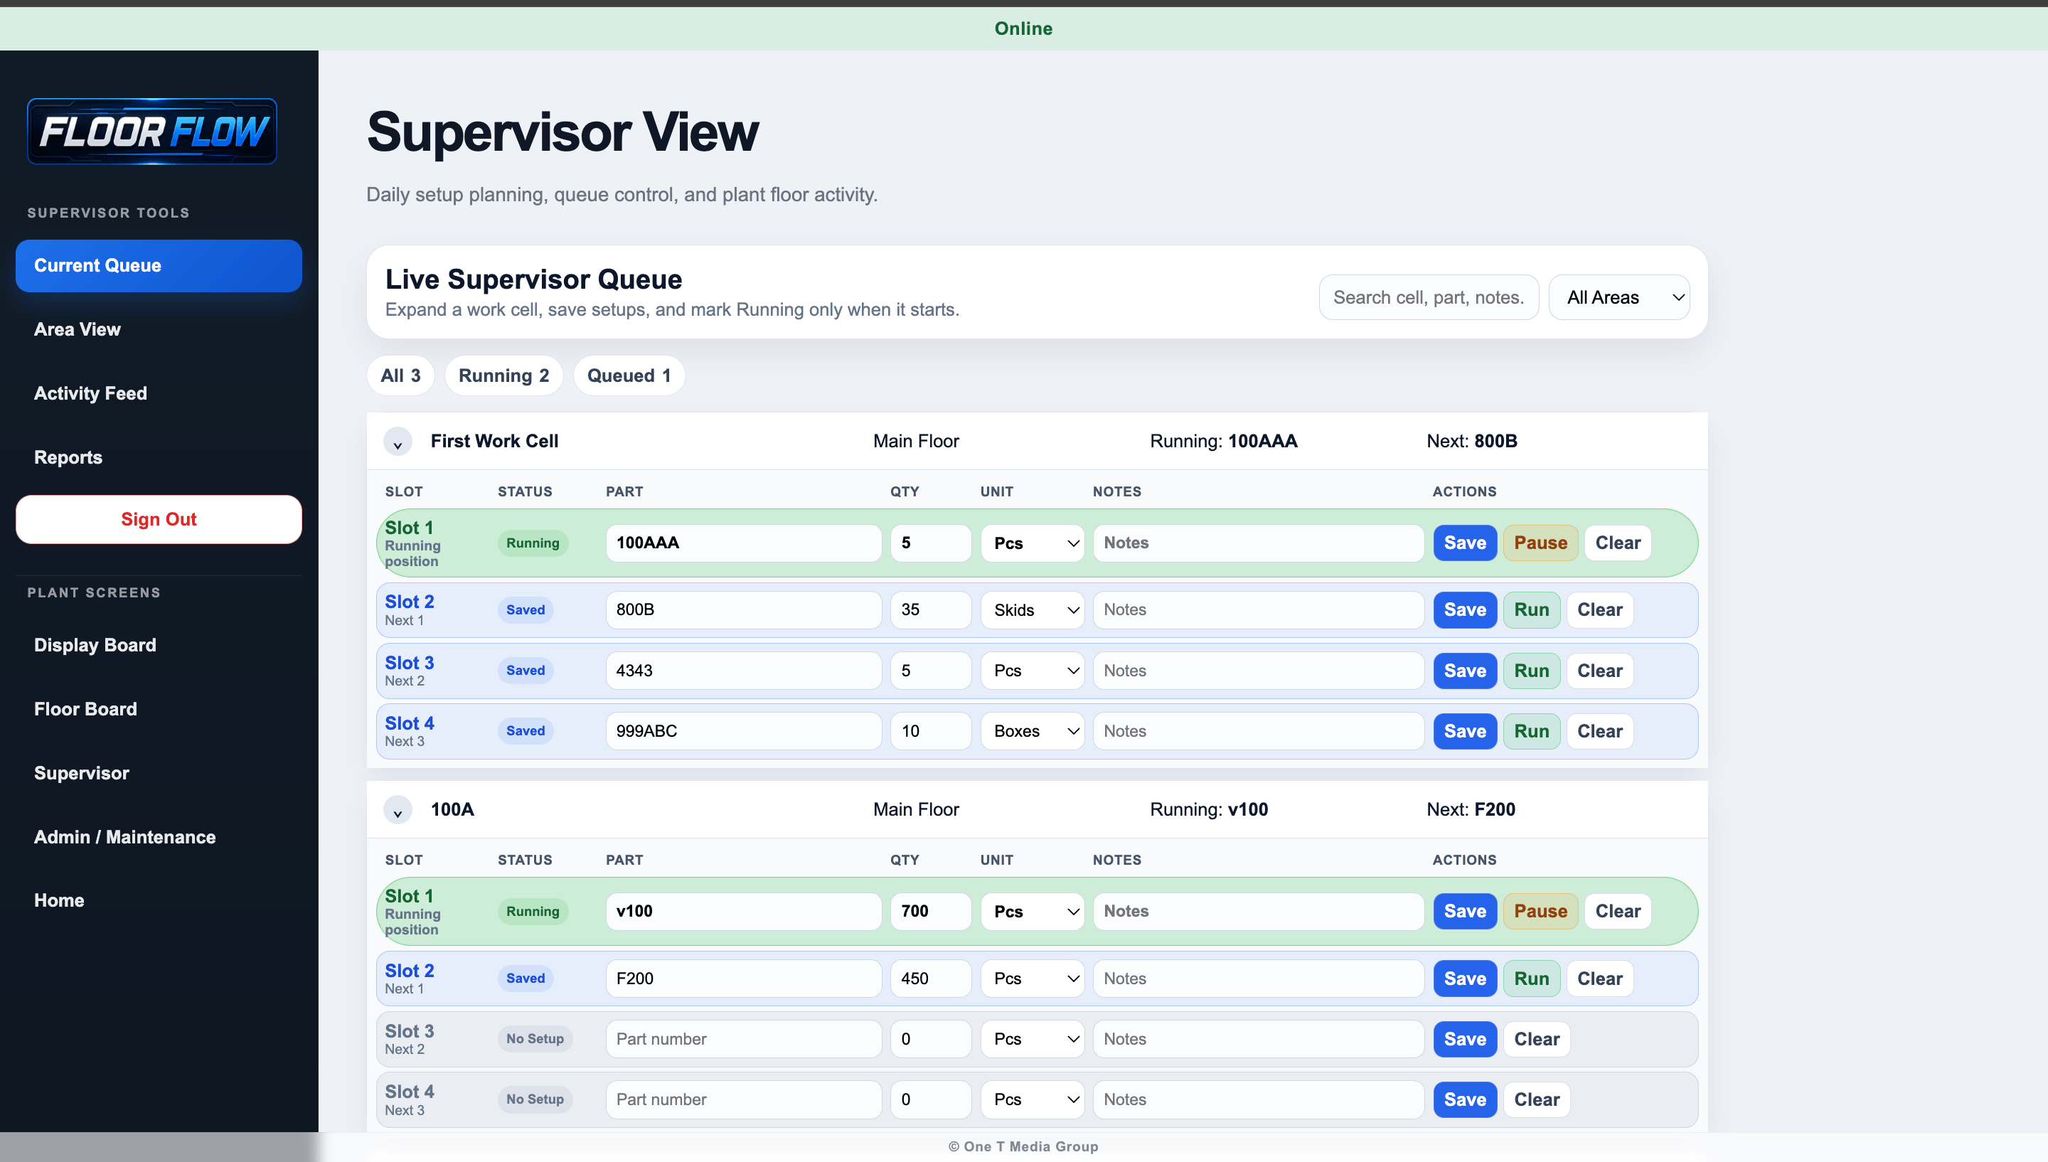The height and width of the screenshot is (1162, 2048).
Task: Edit quantity field showing 700
Action: point(930,912)
